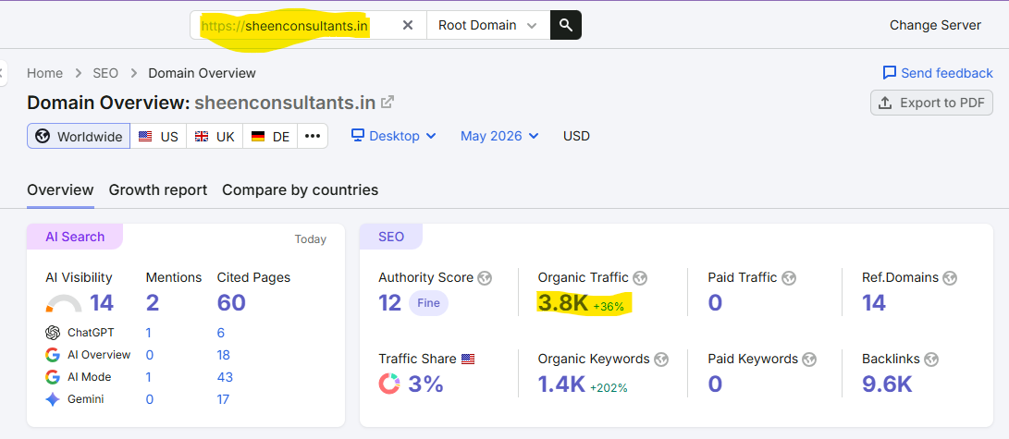Screen dimensions: 1009x439
Task: Clear the domain search field
Action: click(408, 25)
